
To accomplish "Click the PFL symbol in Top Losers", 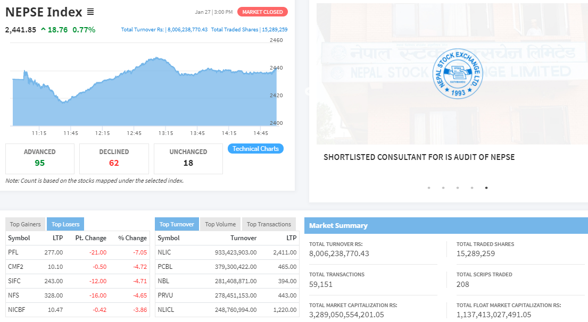I will point(13,252).
